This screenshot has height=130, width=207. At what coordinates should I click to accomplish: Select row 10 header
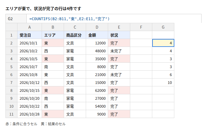11,106
